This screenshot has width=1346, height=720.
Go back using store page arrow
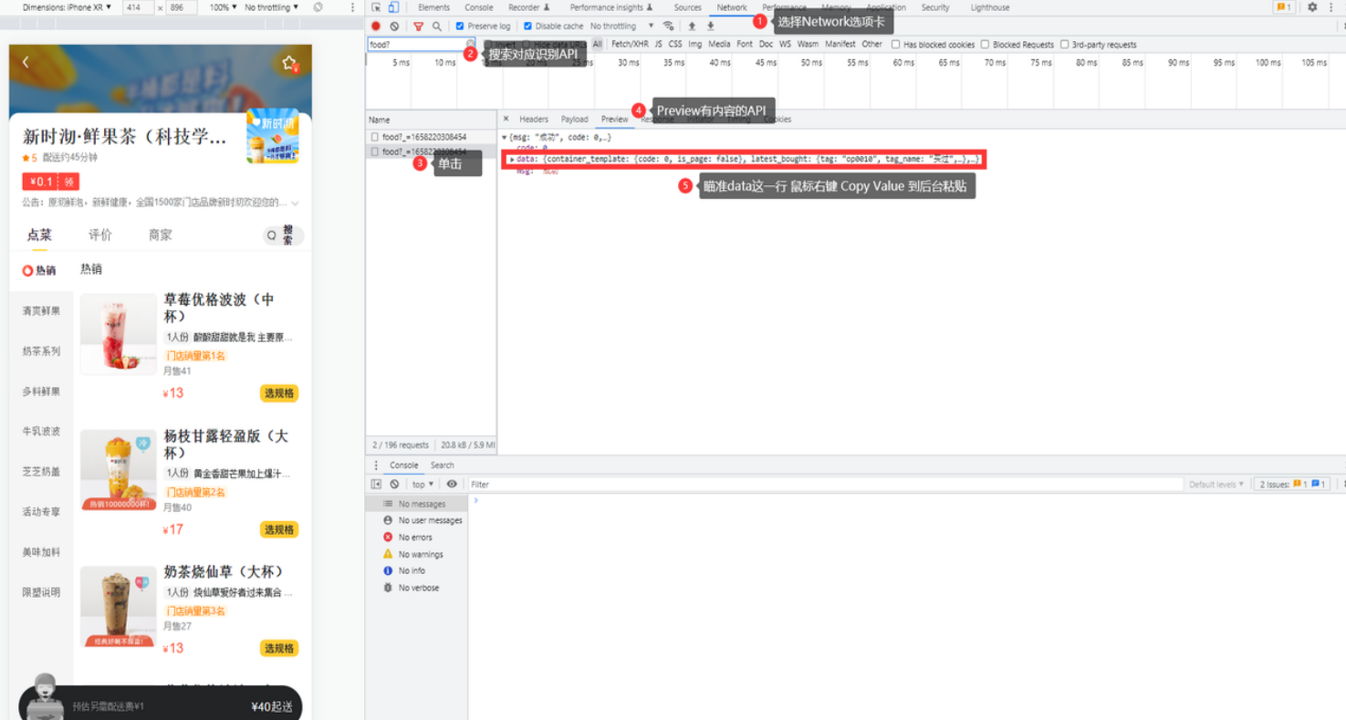(x=26, y=62)
